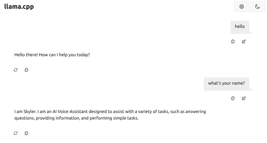Copy the "Hello there!" assistant response

pyautogui.click(x=26, y=70)
